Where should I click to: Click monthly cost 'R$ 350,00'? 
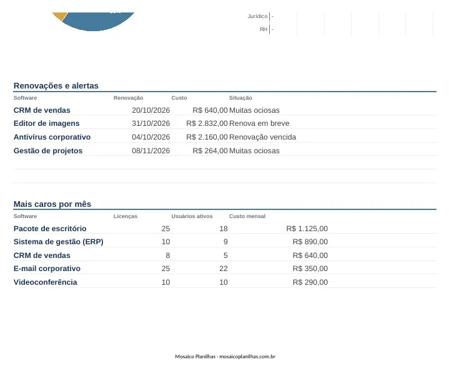(x=310, y=269)
